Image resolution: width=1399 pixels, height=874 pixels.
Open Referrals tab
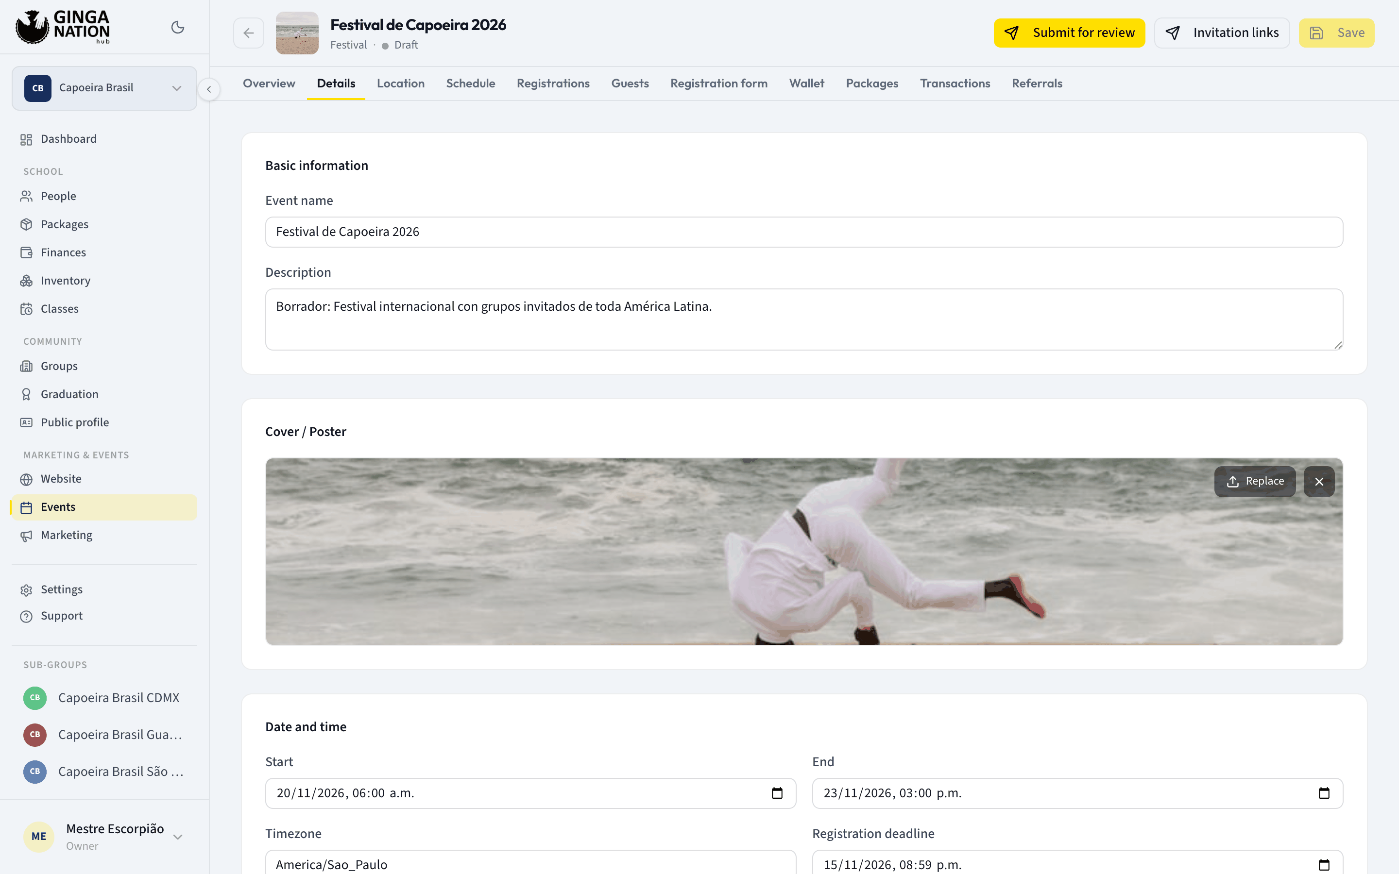(1037, 83)
